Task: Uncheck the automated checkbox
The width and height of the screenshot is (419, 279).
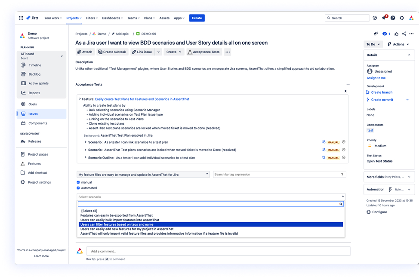Action: 78,188
